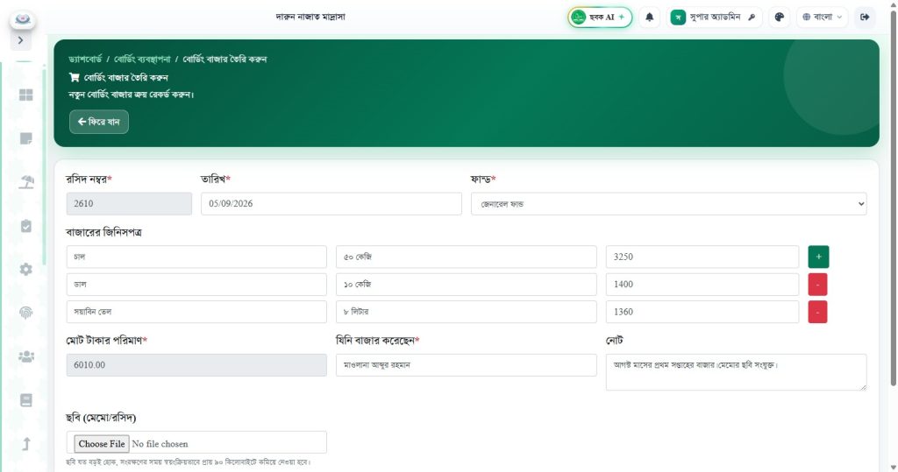Remove the সয়াবিন তেল row with red minus
This screenshot has height=472, width=898.
[817, 312]
